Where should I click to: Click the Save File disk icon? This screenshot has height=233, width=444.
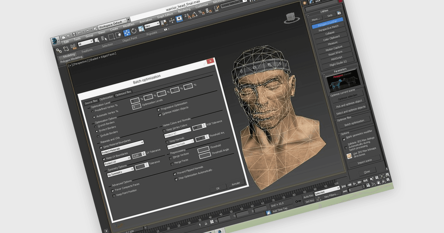74,34
